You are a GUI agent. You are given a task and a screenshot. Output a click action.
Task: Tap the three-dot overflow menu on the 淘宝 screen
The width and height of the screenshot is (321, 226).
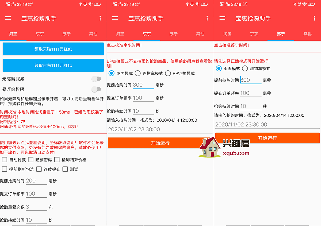coord(100,18)
